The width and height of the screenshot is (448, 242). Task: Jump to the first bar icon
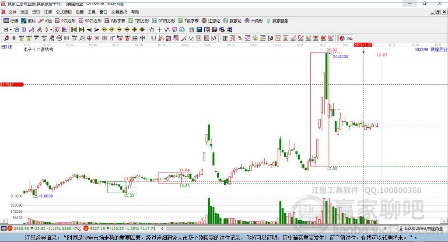pos(73,30)
